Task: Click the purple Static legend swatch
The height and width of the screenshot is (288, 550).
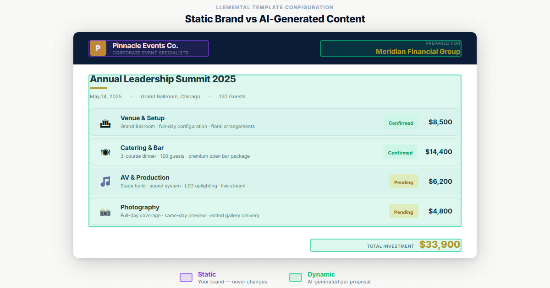Action: 186,277
